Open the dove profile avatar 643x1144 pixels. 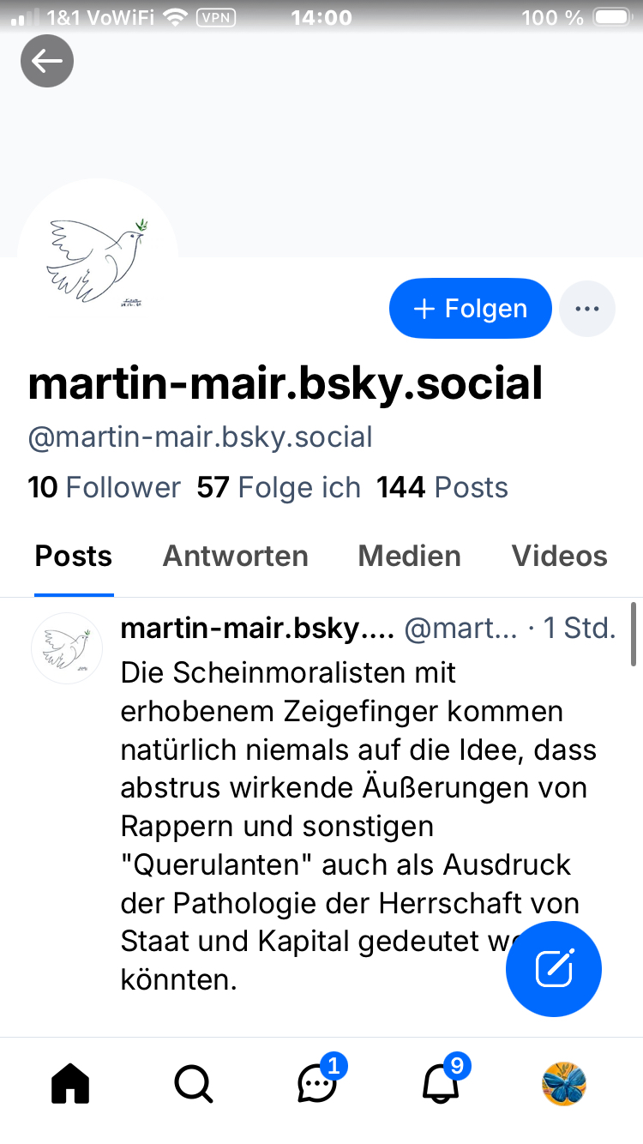click(x=97, y=258)
